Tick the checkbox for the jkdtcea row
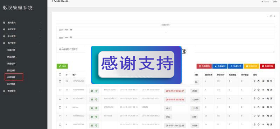The image size is (280, 129). (x=60, y=107)
